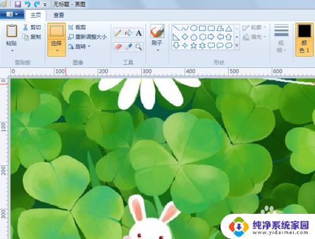The width and height of the screenshot is (315, 239).
Task: Open the 填充 (Fill) shape dropdown
Action: (254, 37)
